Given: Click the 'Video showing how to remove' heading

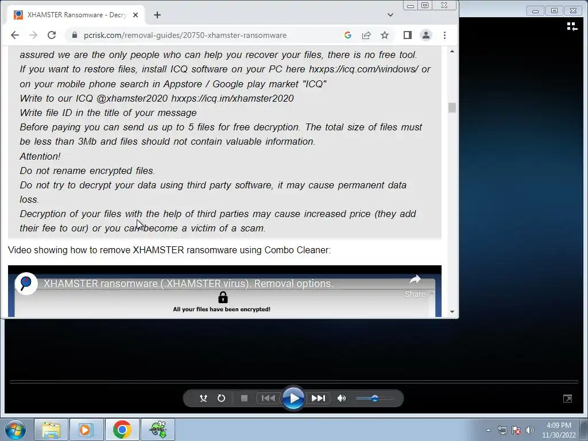Looking at the screenshot, I should (x=169, y=250).
